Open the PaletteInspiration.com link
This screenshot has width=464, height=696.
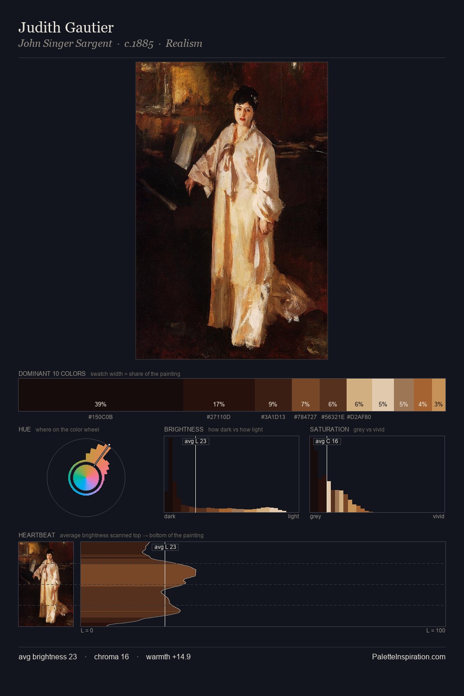point(409,657)
